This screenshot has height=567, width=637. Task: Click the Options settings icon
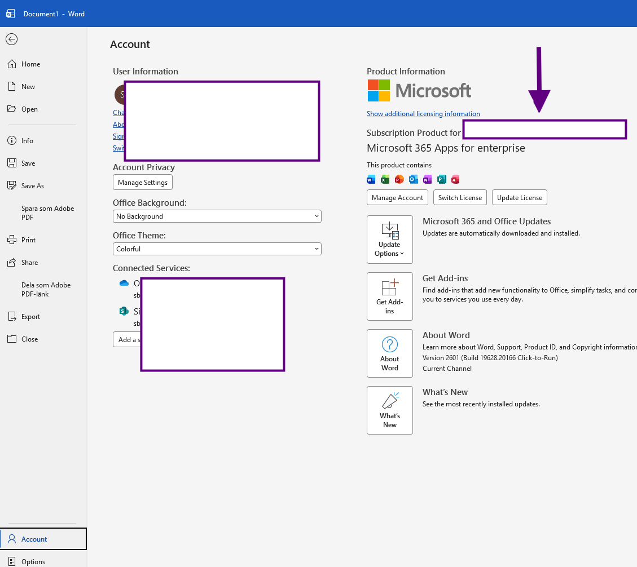pos(12,561)
